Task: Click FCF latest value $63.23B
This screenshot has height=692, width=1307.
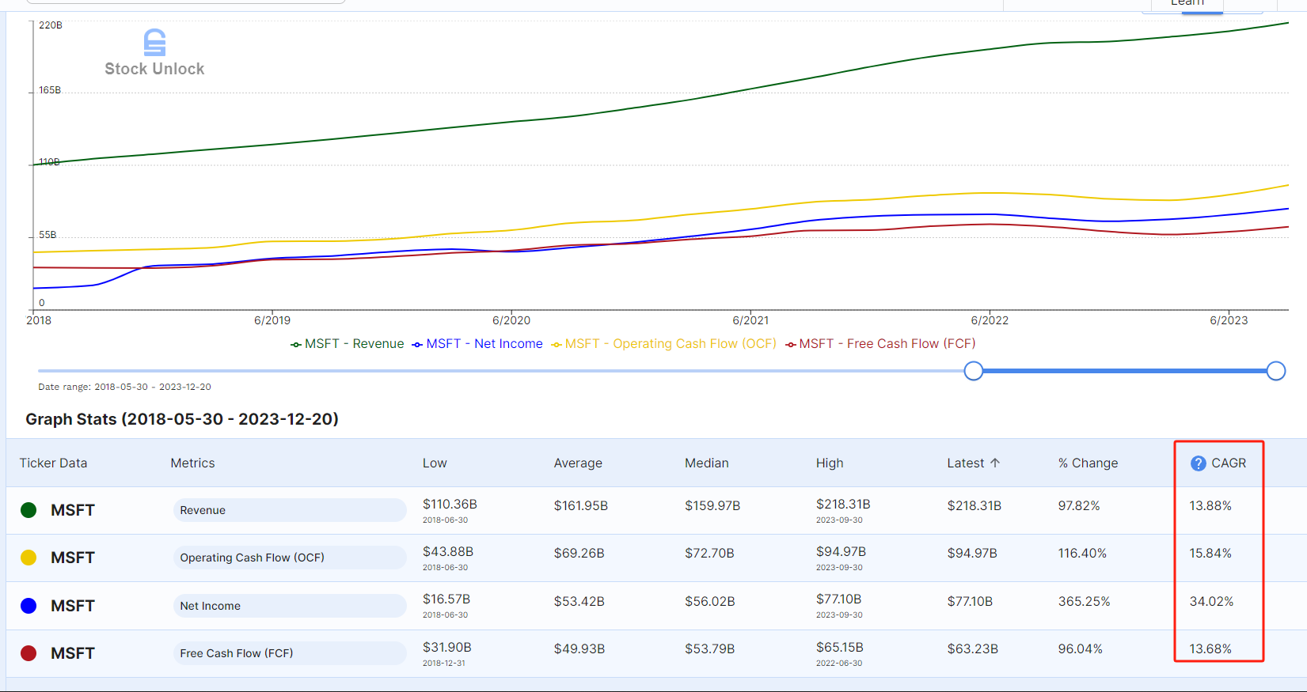Action: pyautogui.click(x=973, y=649)
